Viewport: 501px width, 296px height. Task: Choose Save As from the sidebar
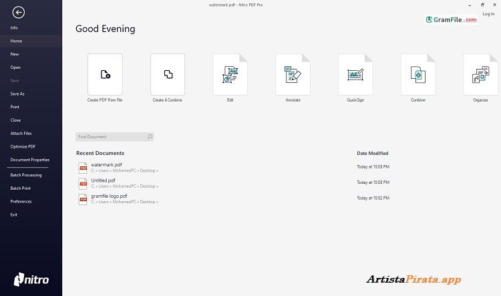(17, 94)
